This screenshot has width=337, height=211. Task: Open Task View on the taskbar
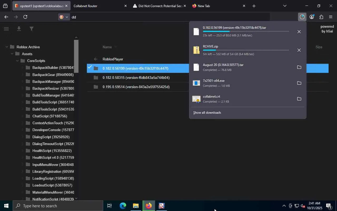[x=110, y=206]
